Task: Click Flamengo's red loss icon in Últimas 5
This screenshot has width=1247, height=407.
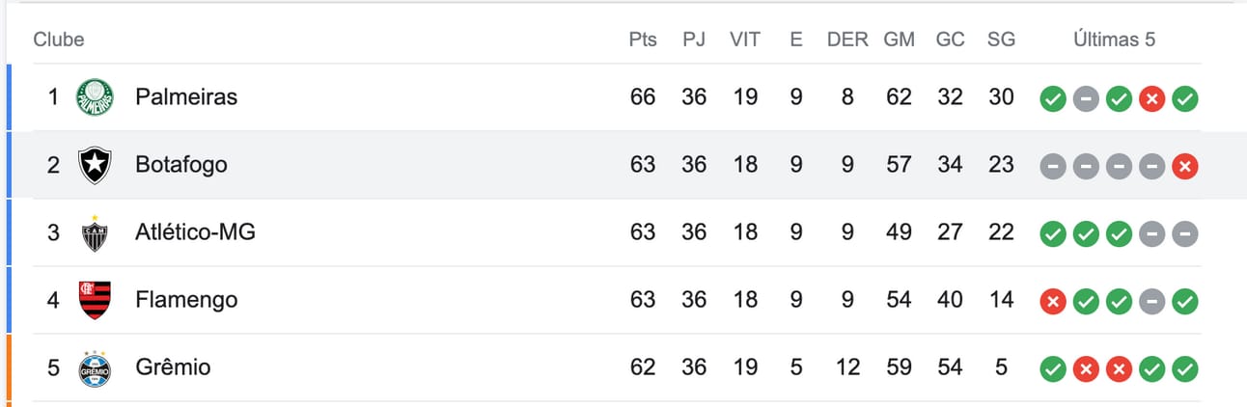Action: click(1053, 301)
